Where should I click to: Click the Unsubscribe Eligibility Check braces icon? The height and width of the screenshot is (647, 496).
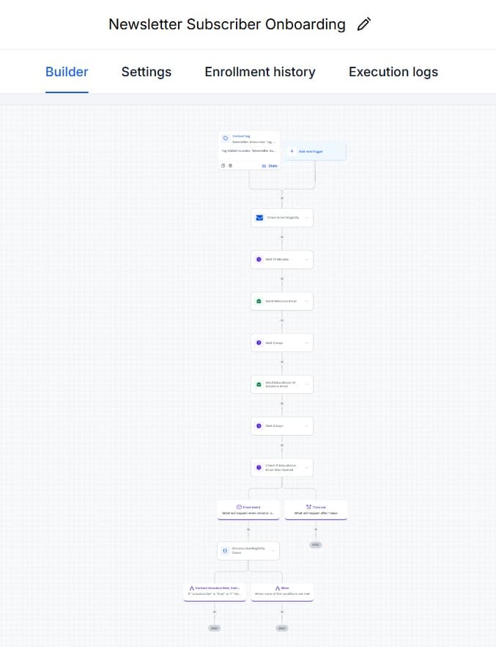(x=225, y=551)
